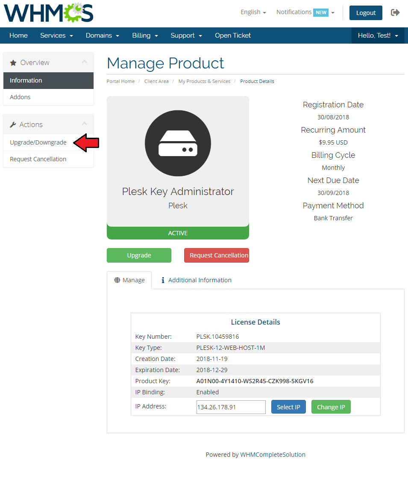Screen dimensions: 408x482
Task: Click the creation date 2018-11-19
Action: coord(212,359)
